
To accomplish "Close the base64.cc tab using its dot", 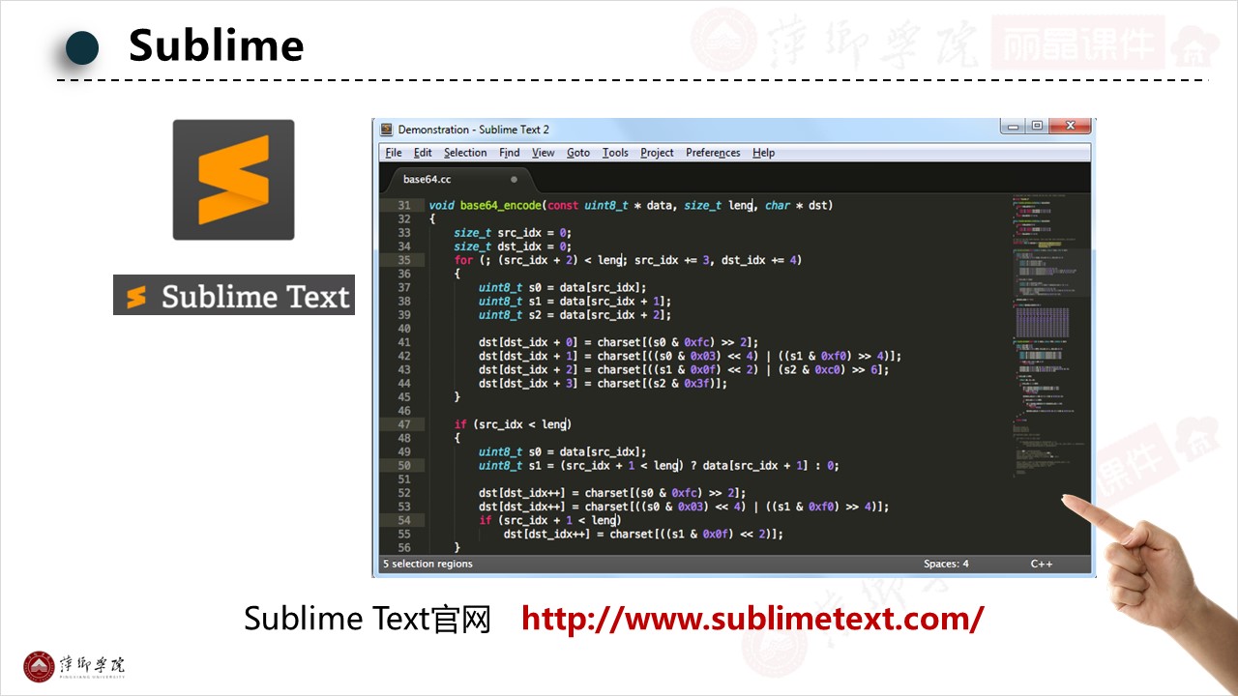I will pos(514,179).
